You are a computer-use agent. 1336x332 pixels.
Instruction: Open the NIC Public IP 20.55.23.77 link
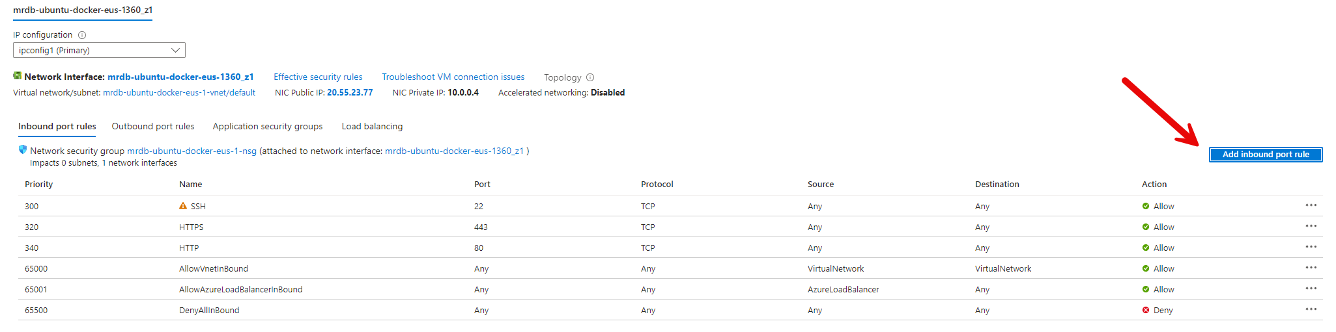pos(350,92)
